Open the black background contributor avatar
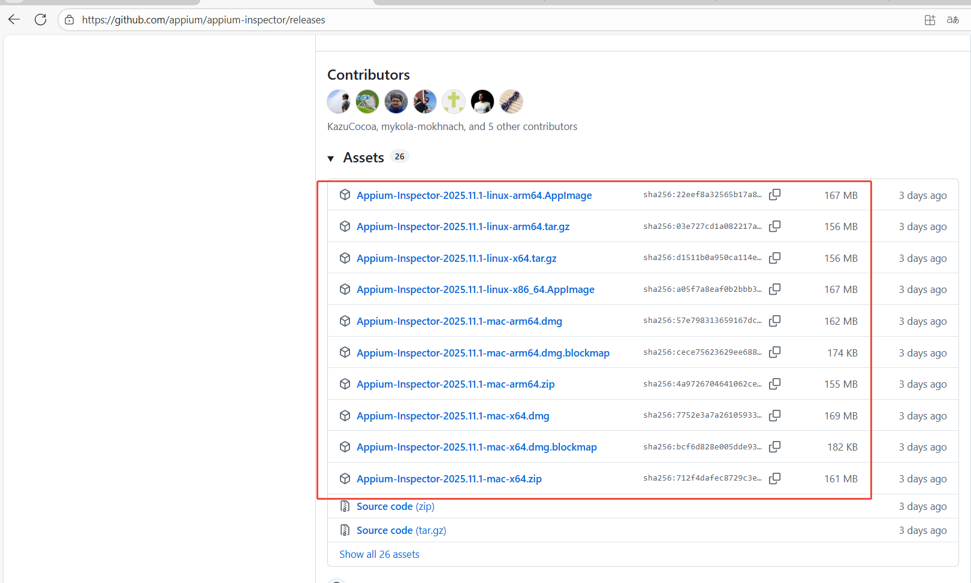 483,101
